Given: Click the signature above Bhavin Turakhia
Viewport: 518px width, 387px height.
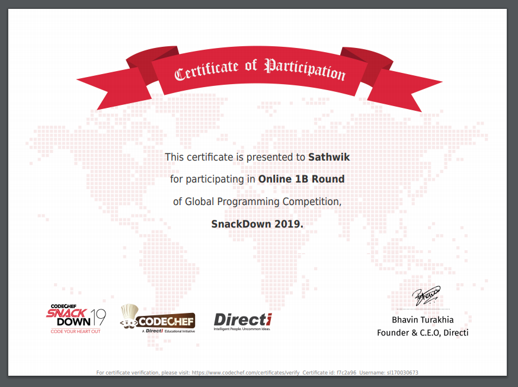Looking at the screenshot, I should coord(427,295).
